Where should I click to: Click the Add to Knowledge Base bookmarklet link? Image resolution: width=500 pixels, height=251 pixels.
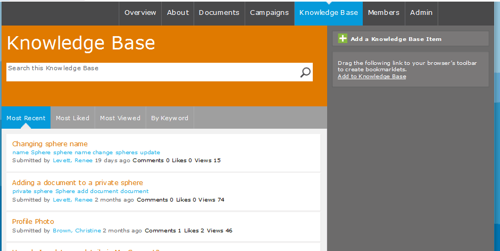point(372,76)
